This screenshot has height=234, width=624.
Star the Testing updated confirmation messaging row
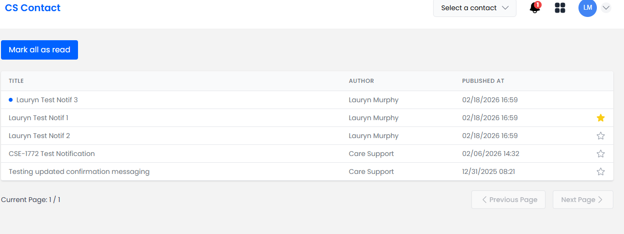click(x=601, y=172)
